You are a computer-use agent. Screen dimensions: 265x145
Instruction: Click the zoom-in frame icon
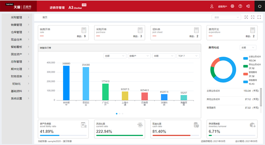(246, 17)
